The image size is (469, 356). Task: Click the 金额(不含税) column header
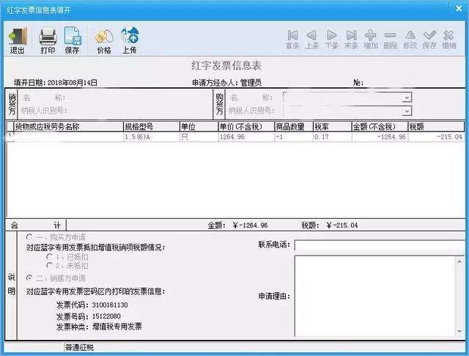tap(380, 126)
